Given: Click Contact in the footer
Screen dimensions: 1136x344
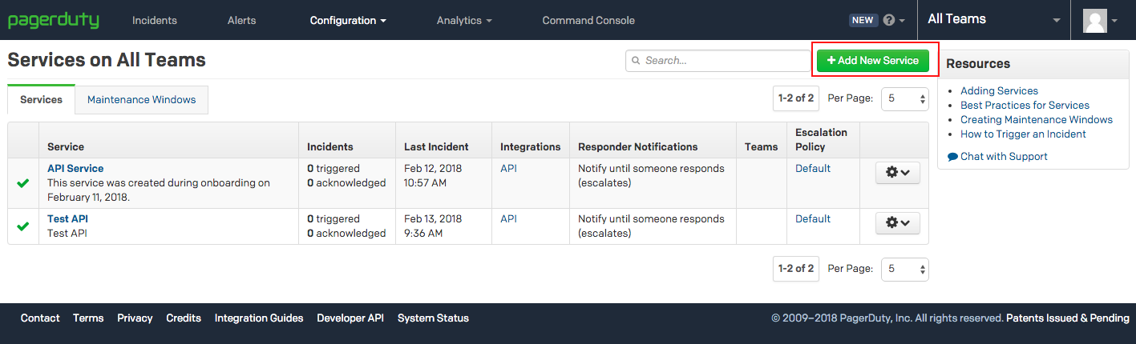Looking at the screenshot, I should [40, 318].
